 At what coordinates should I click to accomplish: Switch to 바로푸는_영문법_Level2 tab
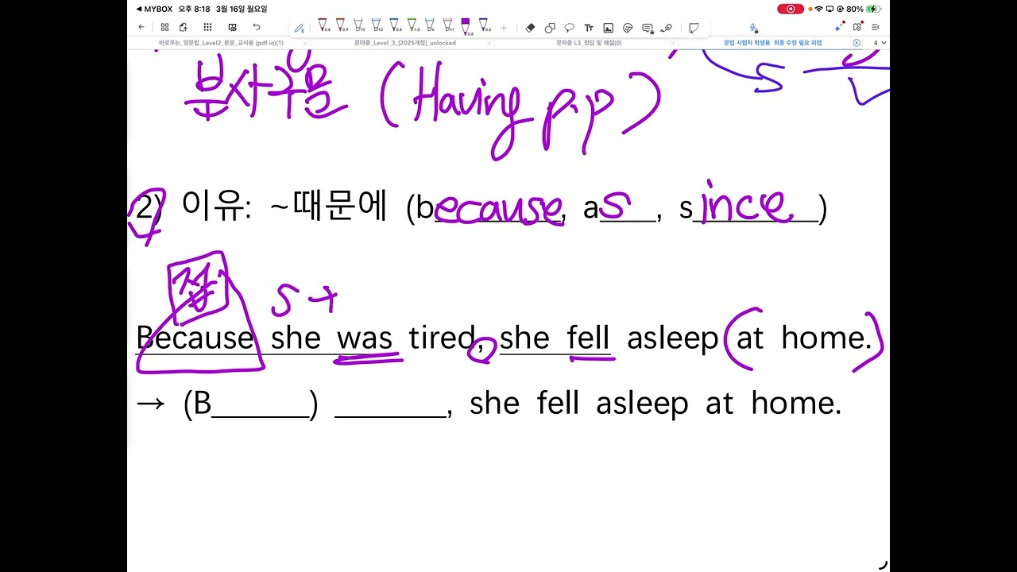point(221,43)
